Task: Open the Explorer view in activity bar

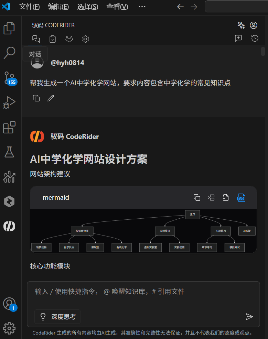Action: (9, 28)
